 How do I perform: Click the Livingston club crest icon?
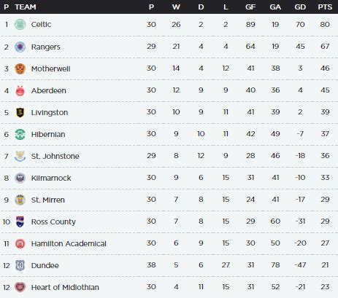(x=20, y=112)
